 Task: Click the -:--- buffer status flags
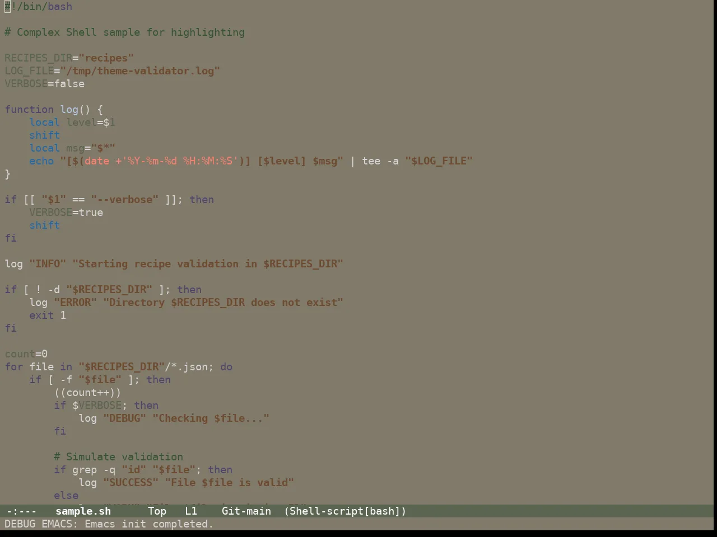click(21, 511)
